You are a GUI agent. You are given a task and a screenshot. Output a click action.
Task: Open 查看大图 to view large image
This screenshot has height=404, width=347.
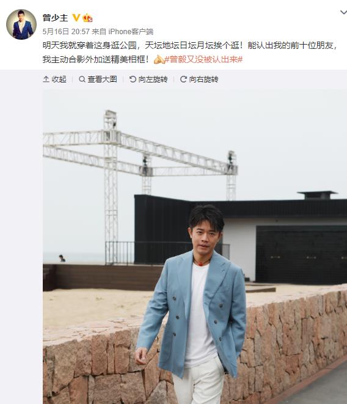98,79
